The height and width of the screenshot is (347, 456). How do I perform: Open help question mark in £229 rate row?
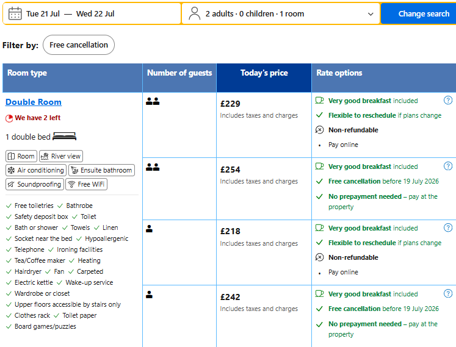point(448,100)
